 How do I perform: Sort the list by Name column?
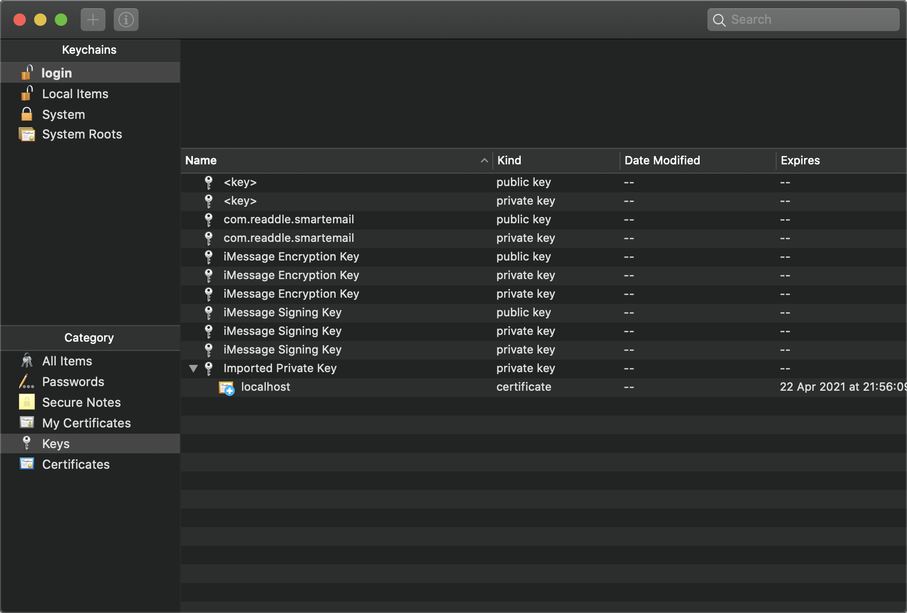(337, 160)
